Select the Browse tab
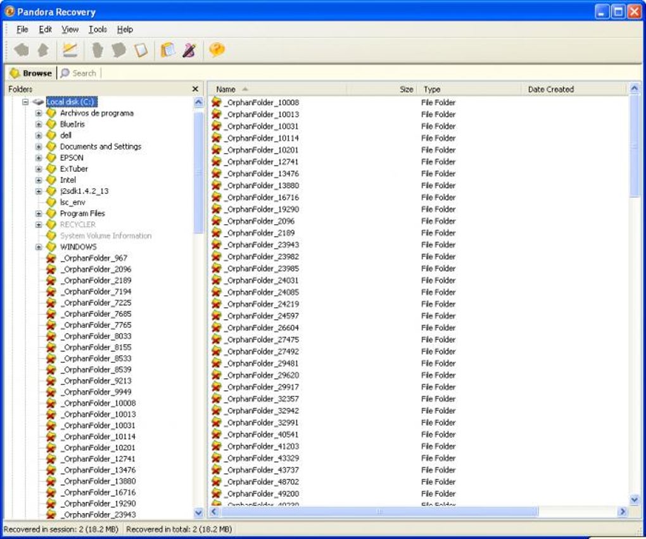This screenshot has width=646, height=539. 31,73
